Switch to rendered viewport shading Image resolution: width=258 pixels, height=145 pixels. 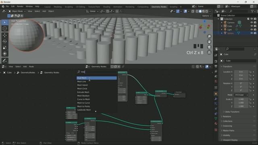tap(207, 11)
